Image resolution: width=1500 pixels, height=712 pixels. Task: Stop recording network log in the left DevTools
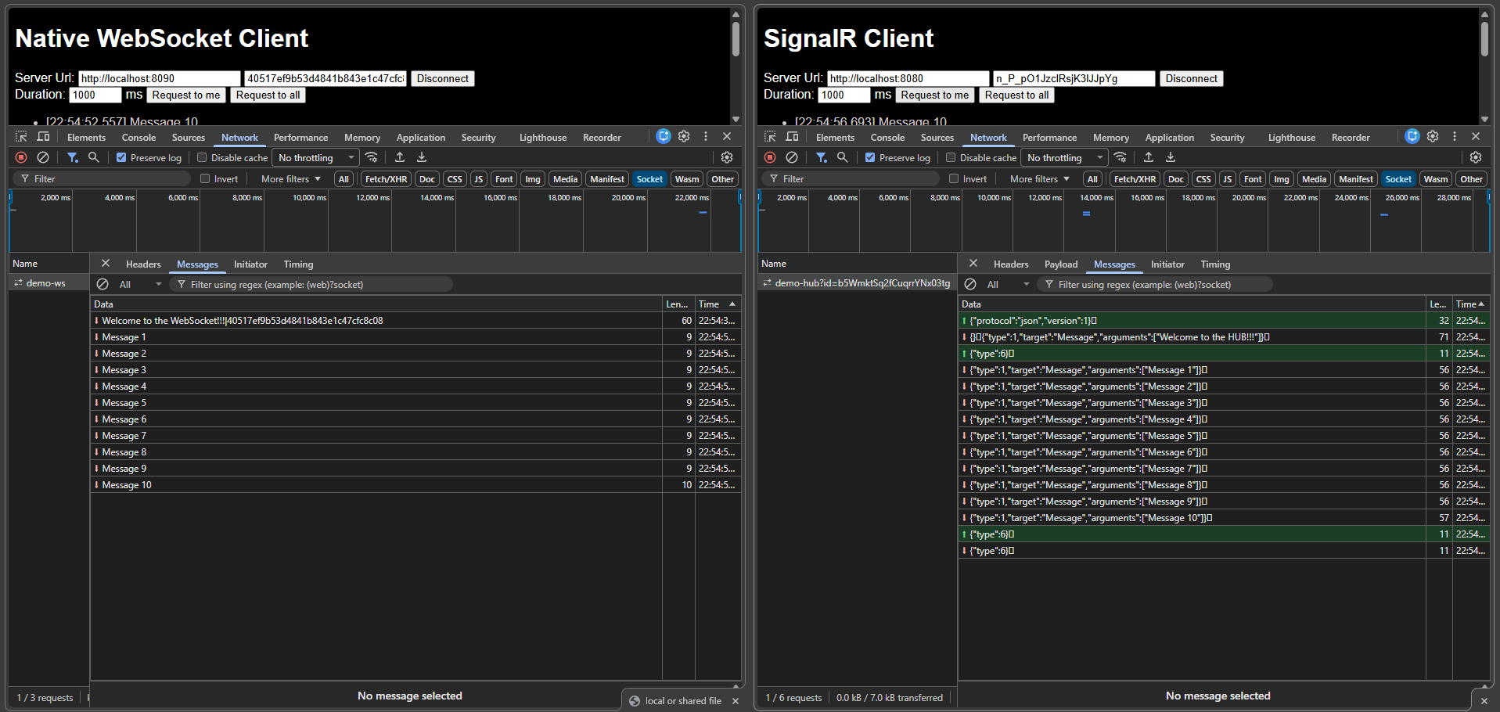pyautogui.click(x=21, y=157)
